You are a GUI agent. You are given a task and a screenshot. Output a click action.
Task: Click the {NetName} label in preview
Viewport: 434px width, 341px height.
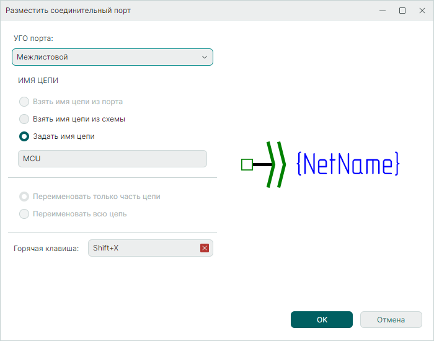[x=348, y=164]
